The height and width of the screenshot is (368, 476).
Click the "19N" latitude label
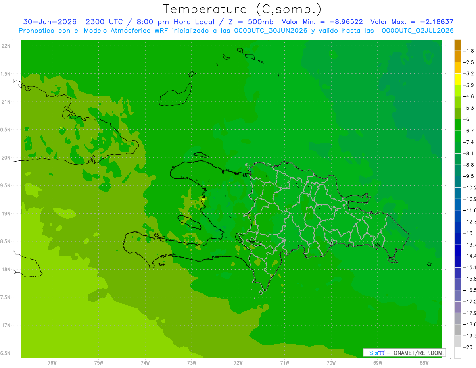[7, 214]
